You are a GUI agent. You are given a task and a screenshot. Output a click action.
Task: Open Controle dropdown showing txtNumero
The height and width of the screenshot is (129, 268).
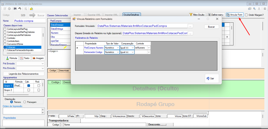pyautogui.click(x=149, y=48)
